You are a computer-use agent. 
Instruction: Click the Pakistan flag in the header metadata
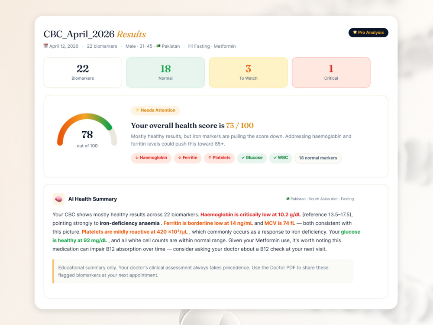[x=158, y=46]
